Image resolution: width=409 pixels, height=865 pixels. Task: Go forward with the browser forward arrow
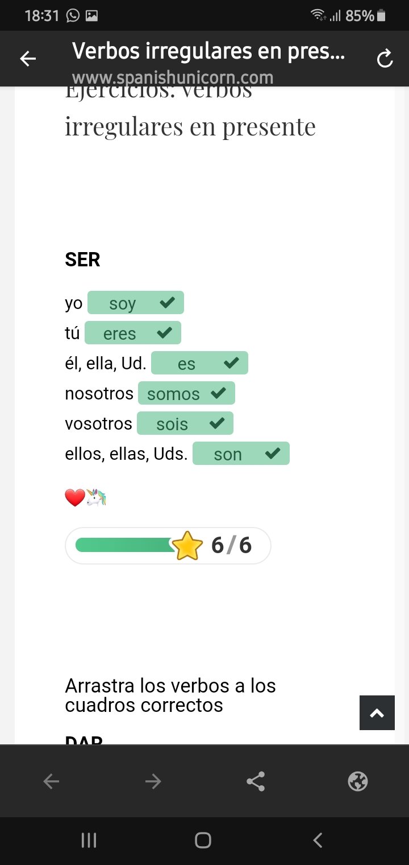[153, 781]
